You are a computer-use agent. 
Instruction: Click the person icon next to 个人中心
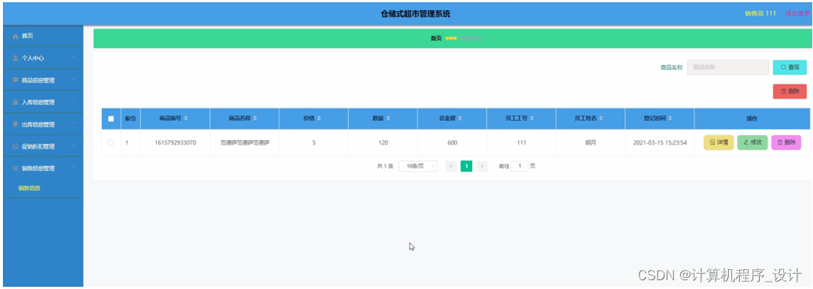(x=16, y=58)
